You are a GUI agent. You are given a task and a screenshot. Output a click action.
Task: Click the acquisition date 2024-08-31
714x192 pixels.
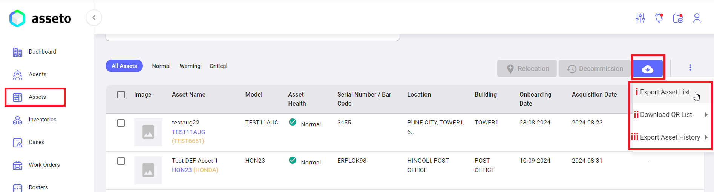[x=587, y=161]
